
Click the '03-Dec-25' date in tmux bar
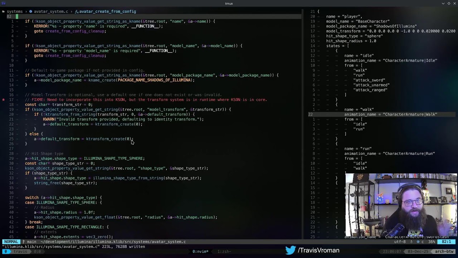(x=418, y=252)
